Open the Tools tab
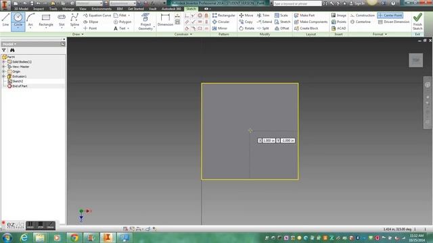This screenshot has width=433, height=243. [53, 9]
